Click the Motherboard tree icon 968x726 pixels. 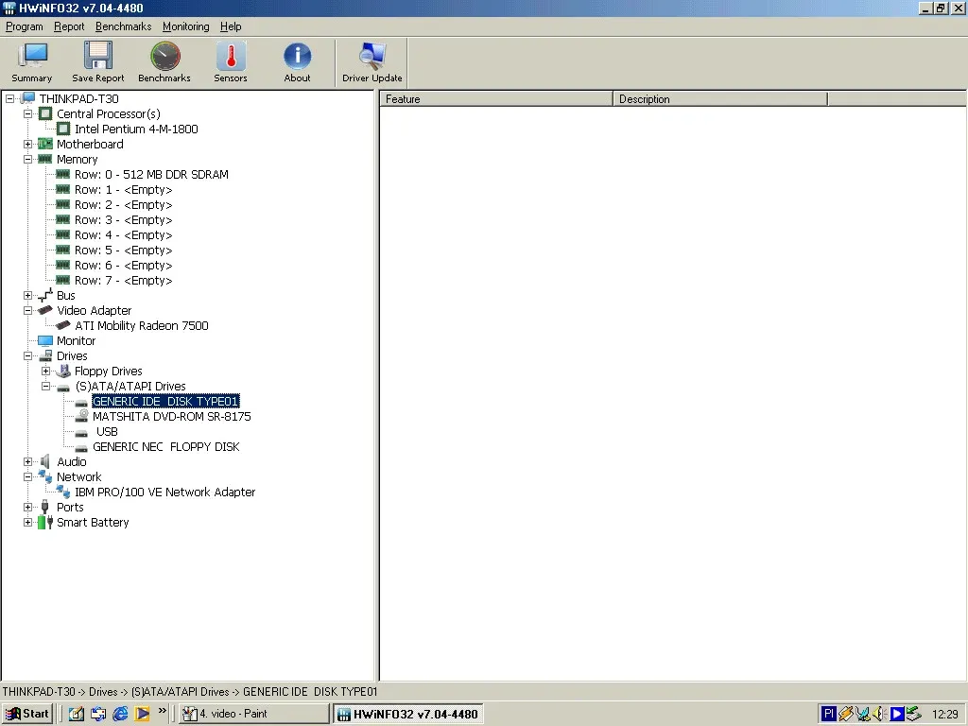(45, 144)
